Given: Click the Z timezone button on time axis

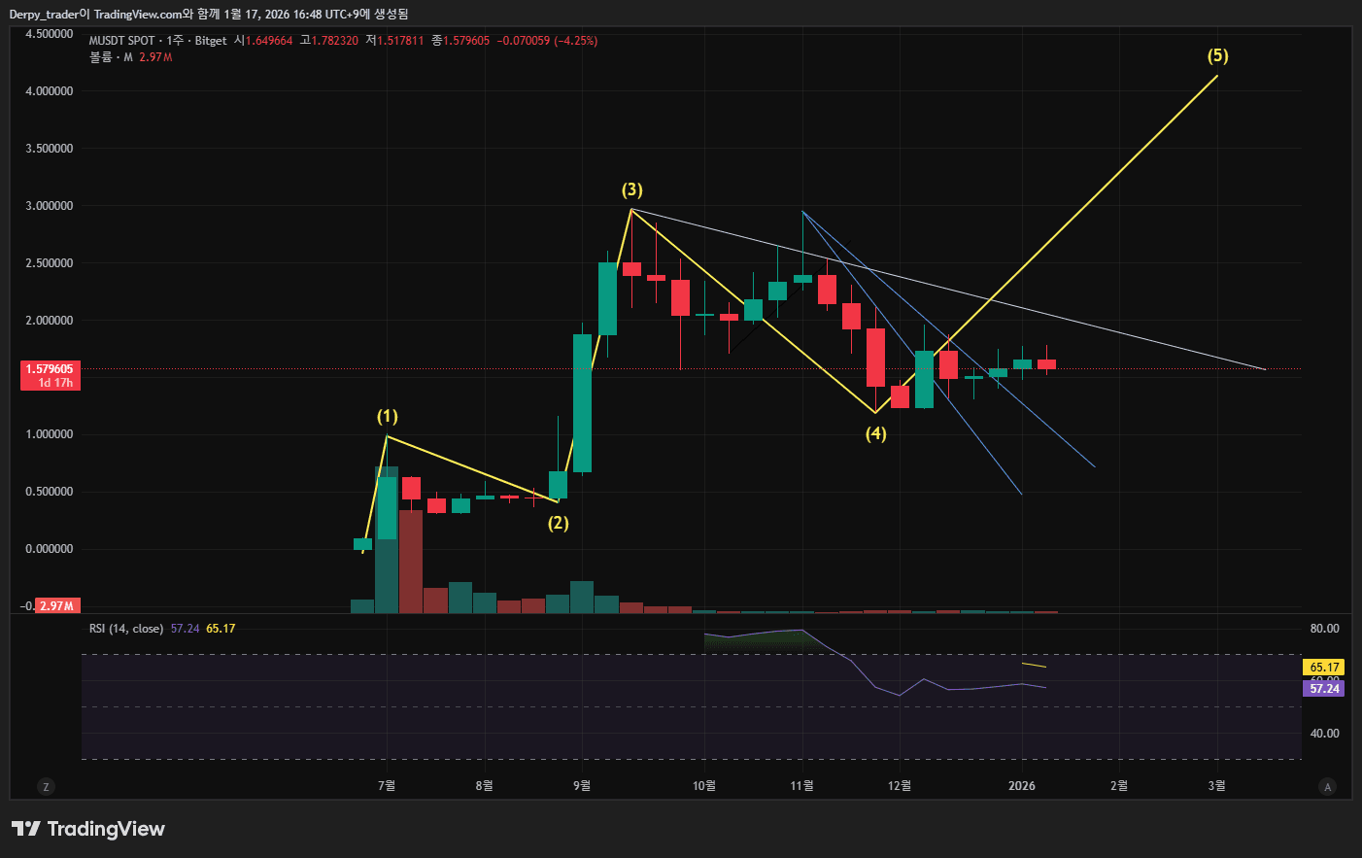Looking at the screenshot, I should click(46, 787).
